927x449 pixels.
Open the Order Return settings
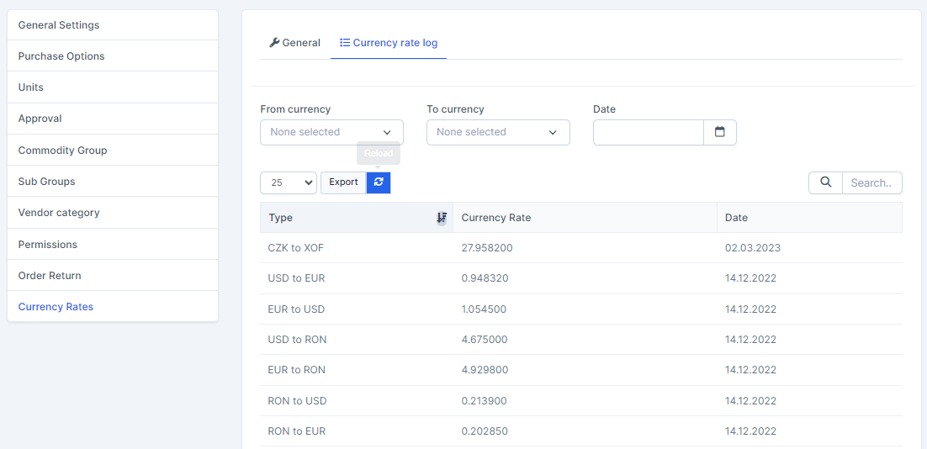[50, 276]
